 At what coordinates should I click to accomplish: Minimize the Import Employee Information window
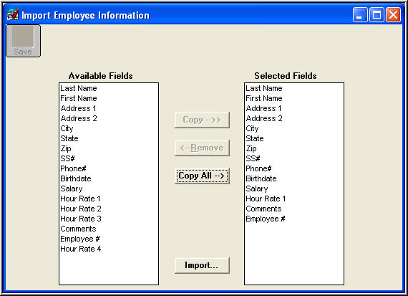pyautogui.click(x=360, y=14)
